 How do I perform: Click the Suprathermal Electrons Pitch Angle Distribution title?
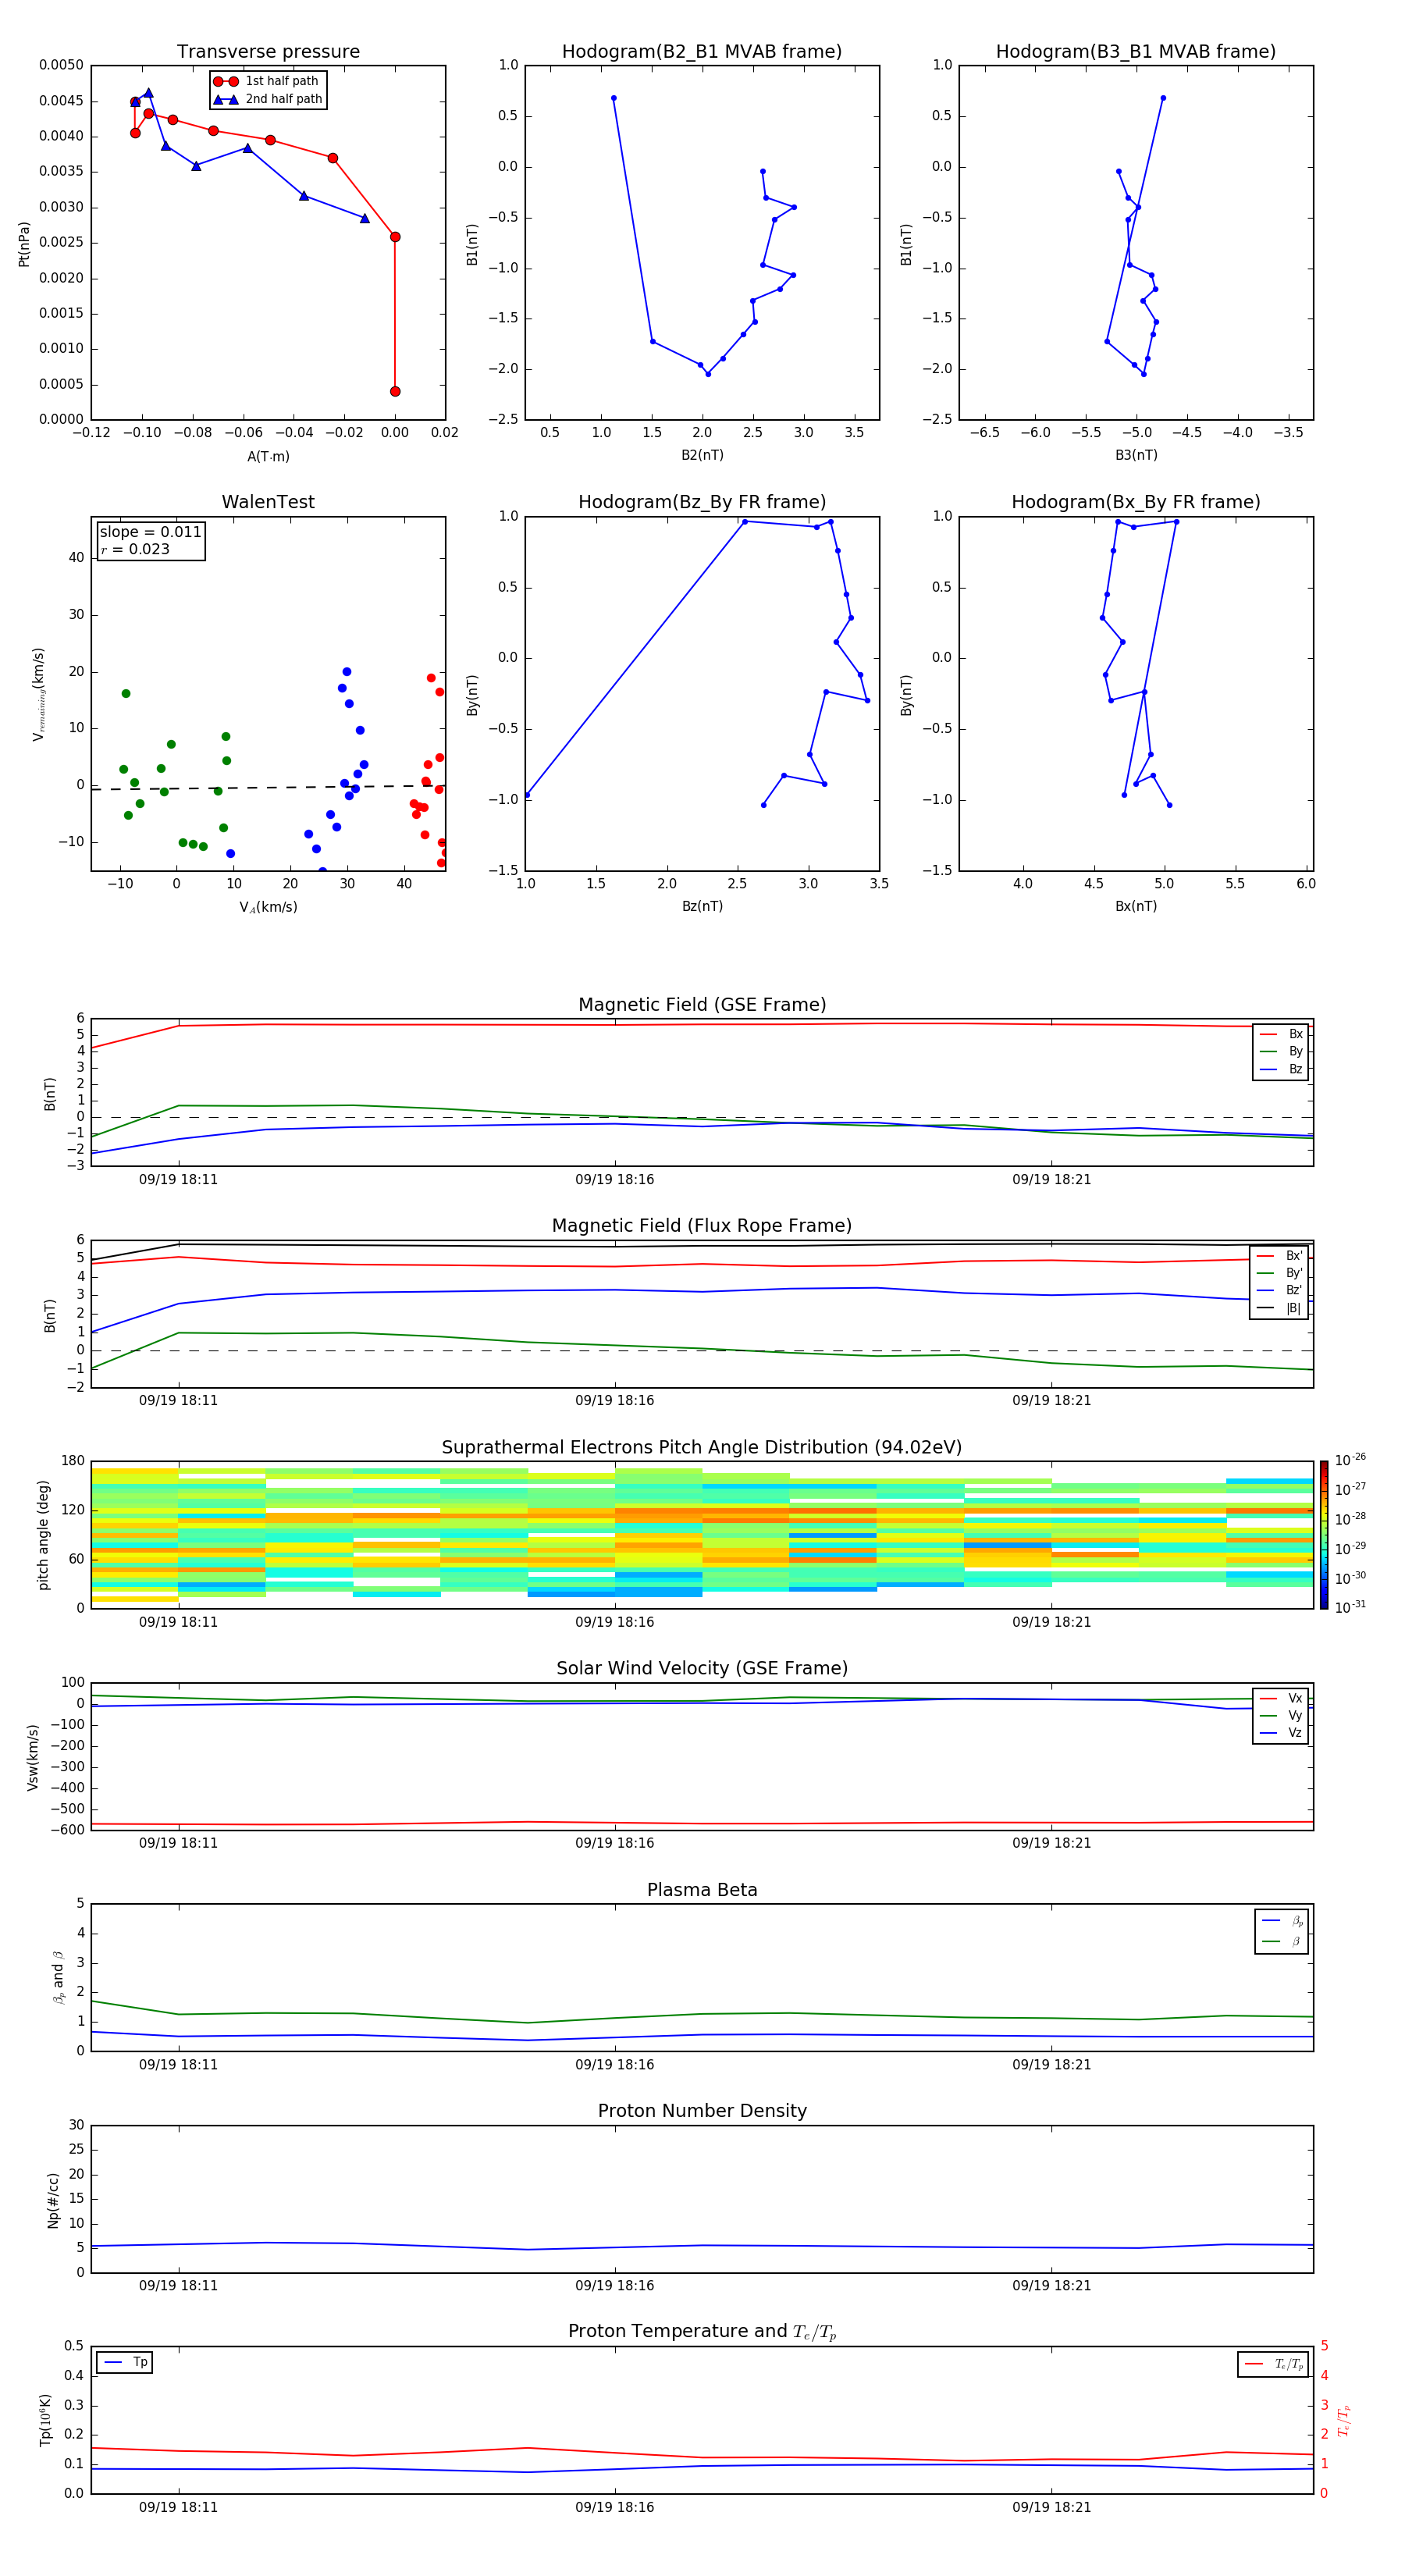[x=702, y=1448]
